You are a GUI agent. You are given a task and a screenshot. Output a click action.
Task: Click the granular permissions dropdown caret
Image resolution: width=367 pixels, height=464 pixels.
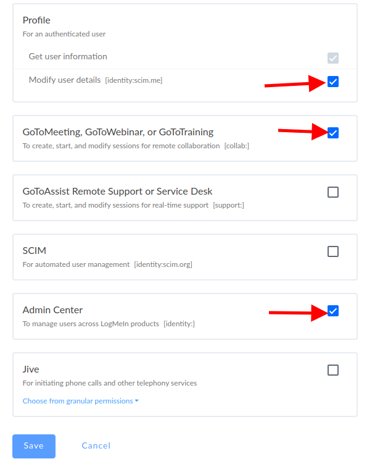(136, 401)
